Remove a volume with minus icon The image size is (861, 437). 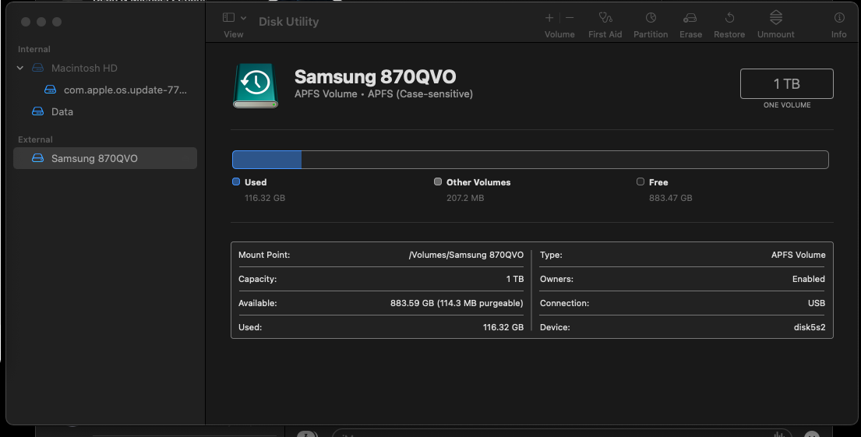pos(570,18)
